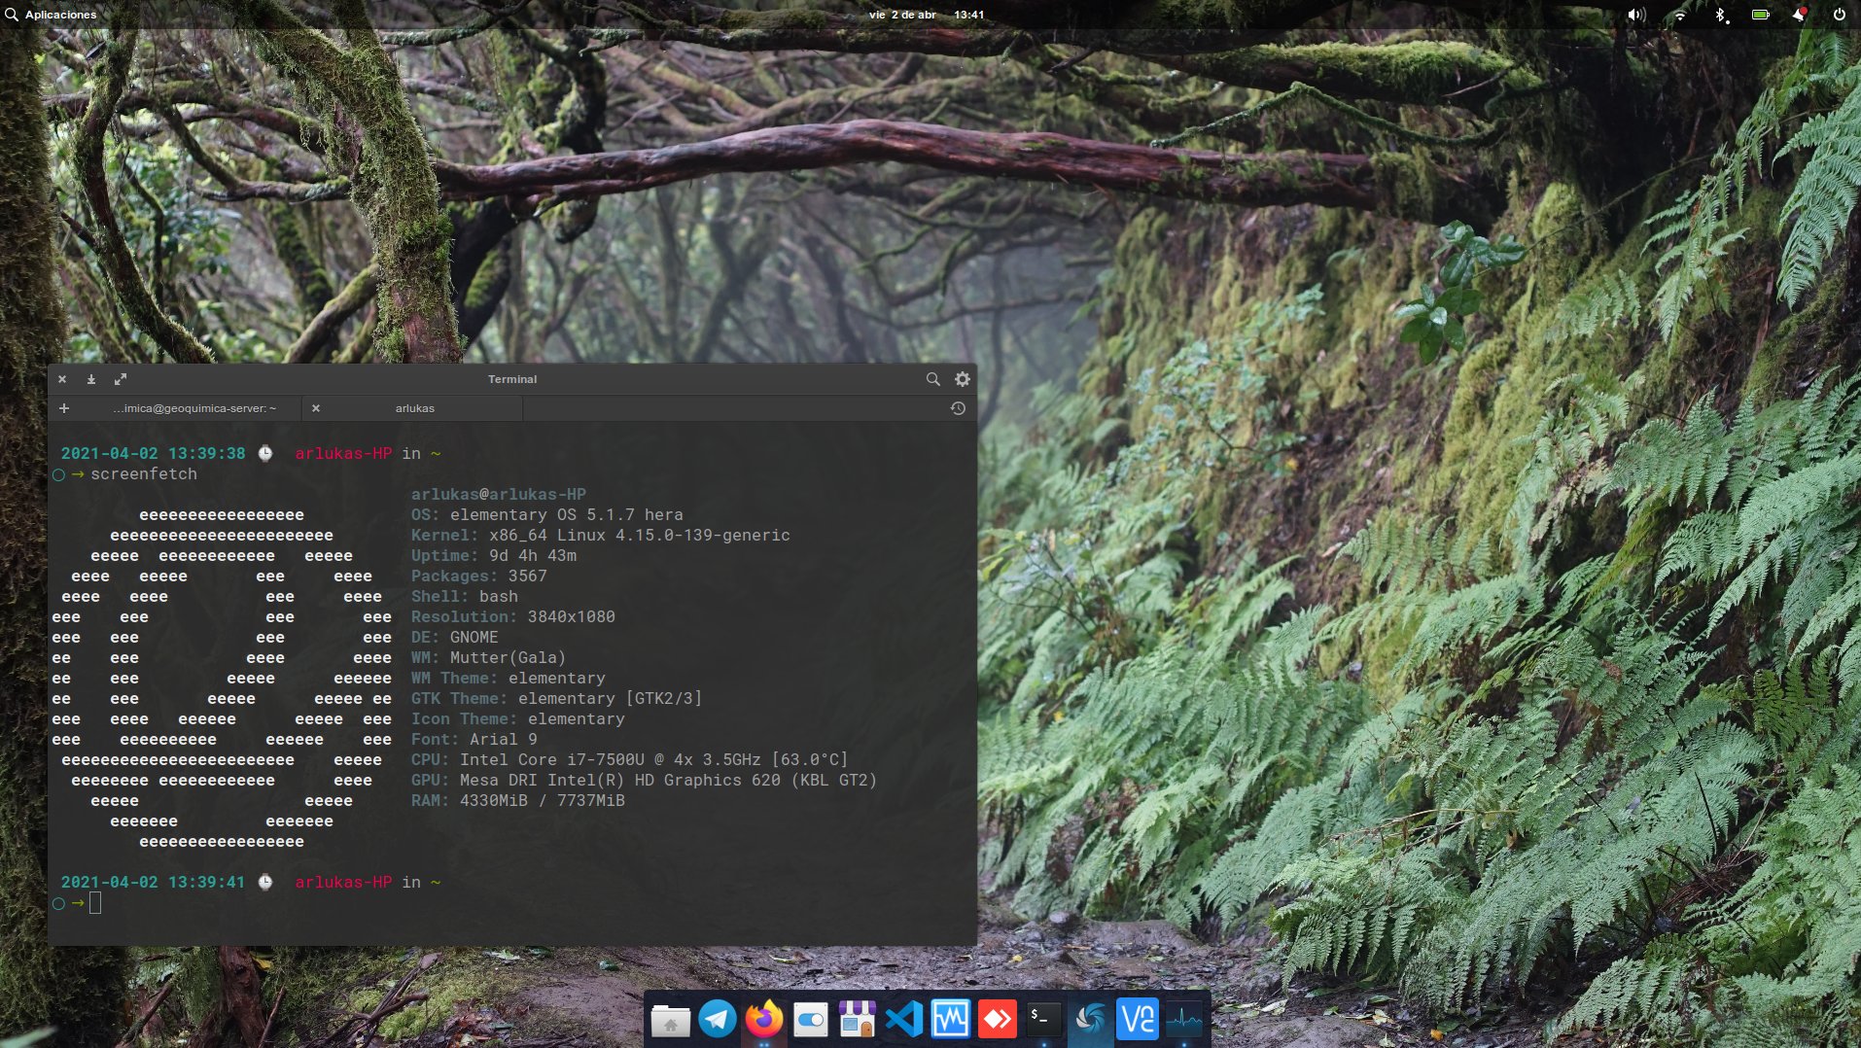This screenshot has width=1861, height=1048.
Task: Add a new terminal tab
Action: (x=64, y=408)
